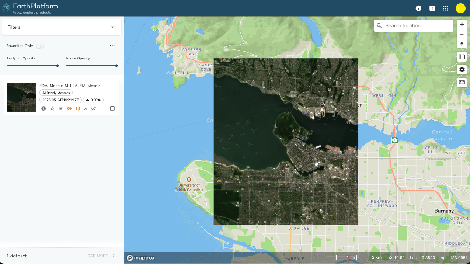Screen dimensions: 470x264
Task: Open the info icon in the top header
Action: (x=418, y=8)
